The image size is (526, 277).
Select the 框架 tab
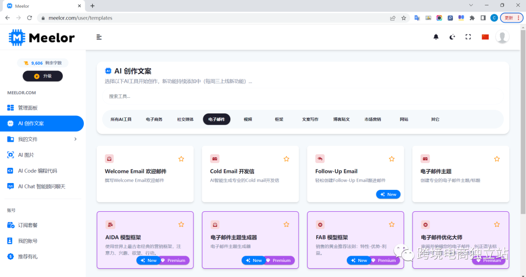click(x=279, y=119)
